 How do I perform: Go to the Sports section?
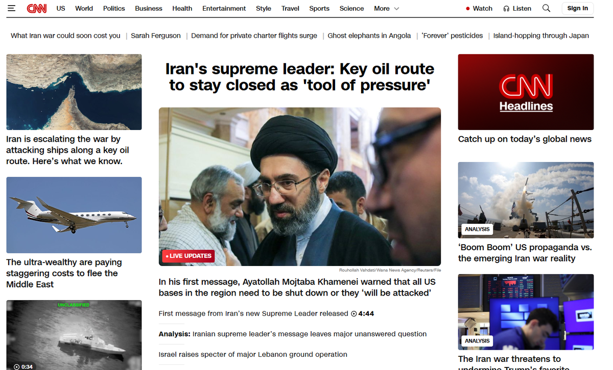[x=319, y=9]
